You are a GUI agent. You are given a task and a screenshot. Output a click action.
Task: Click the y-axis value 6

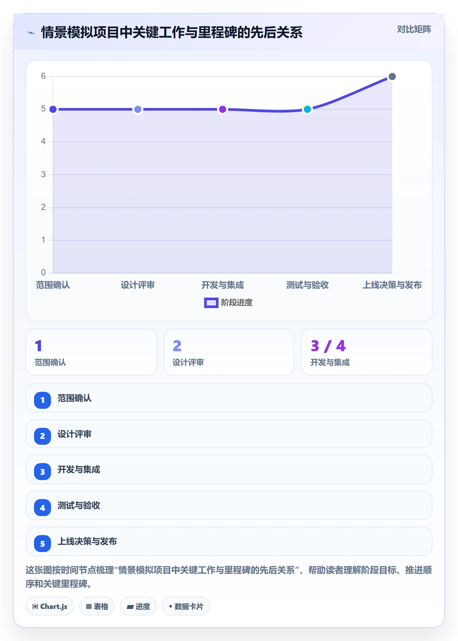click(x=43, y=76)
